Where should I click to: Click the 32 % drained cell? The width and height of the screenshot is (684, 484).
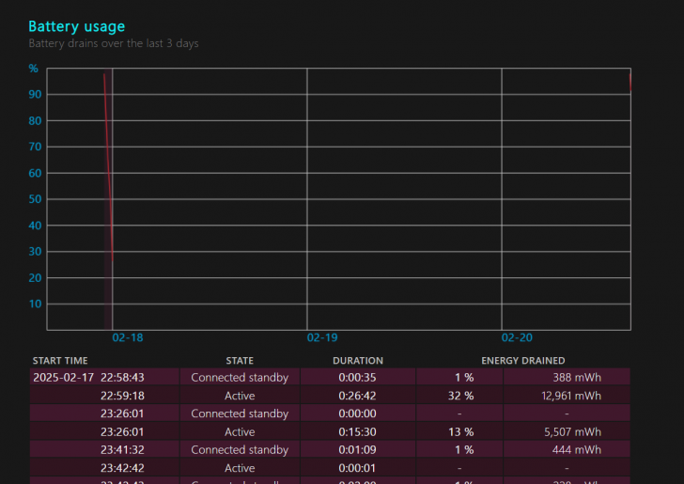[460, 396]
